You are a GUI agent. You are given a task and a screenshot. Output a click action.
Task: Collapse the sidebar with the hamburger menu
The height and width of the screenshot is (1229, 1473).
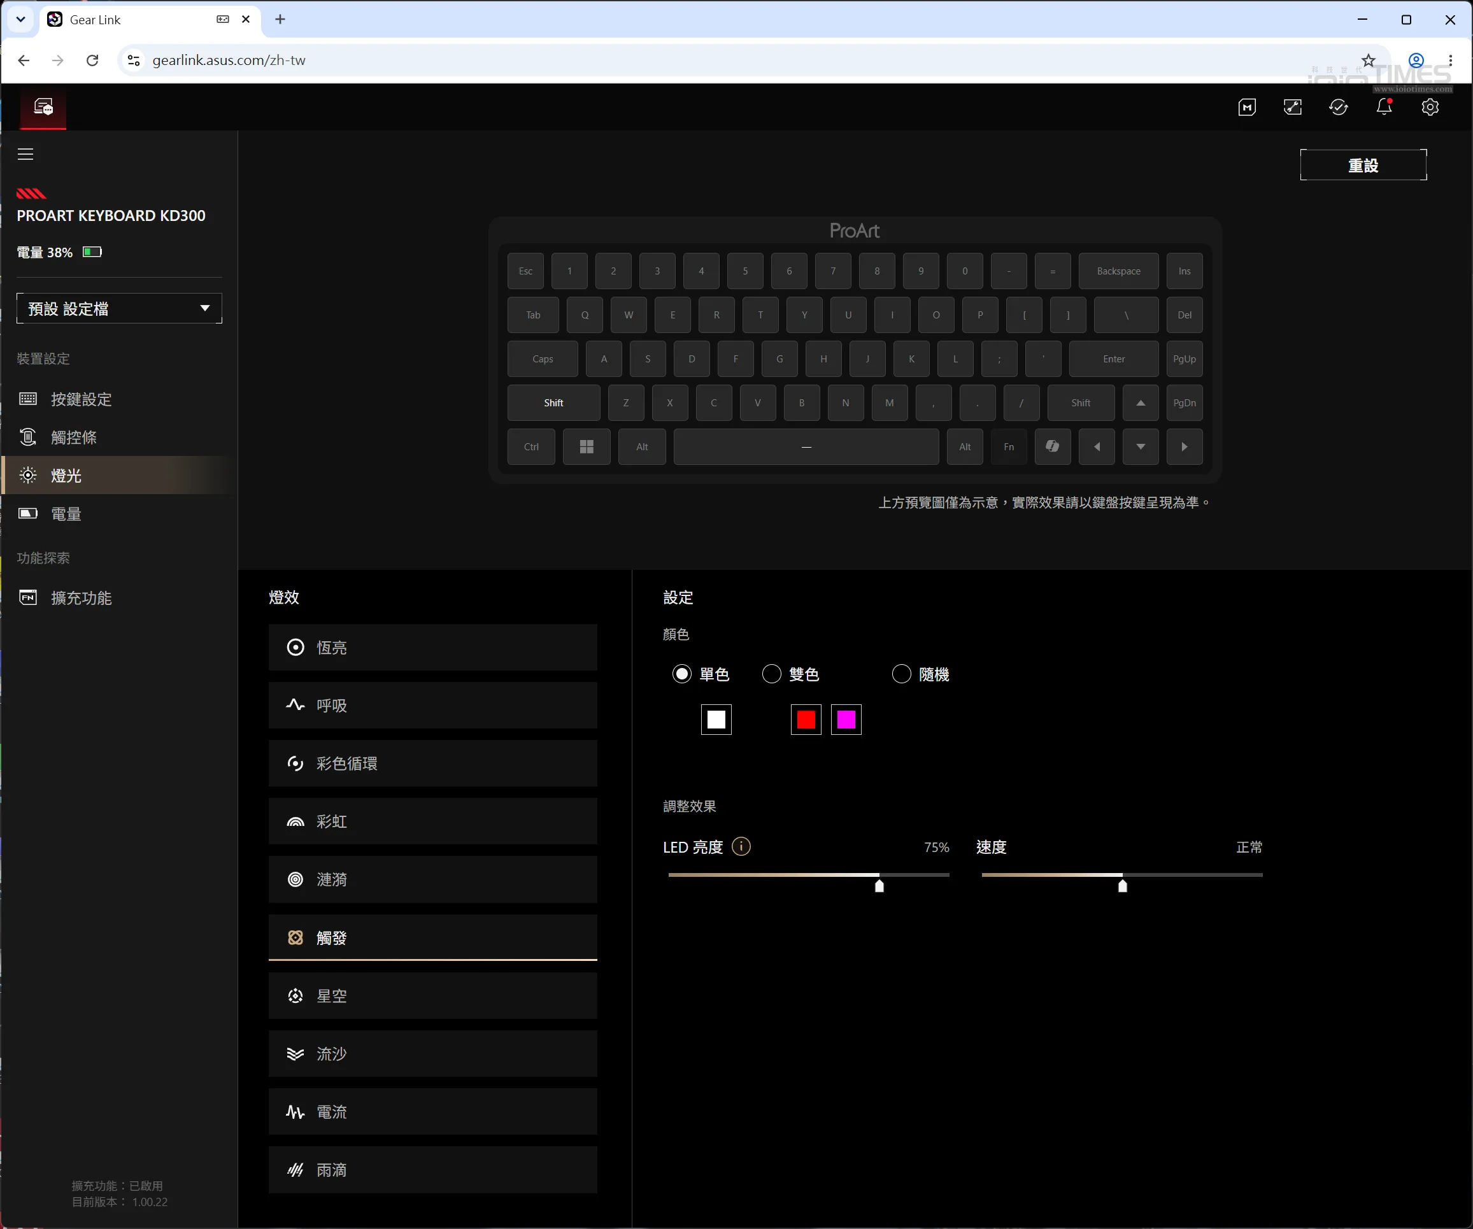pyautogui.click(x=25, y=154)
